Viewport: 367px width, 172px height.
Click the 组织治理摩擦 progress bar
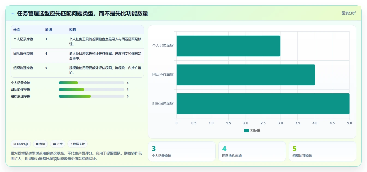pyautogui.click(x=91, y=96)
